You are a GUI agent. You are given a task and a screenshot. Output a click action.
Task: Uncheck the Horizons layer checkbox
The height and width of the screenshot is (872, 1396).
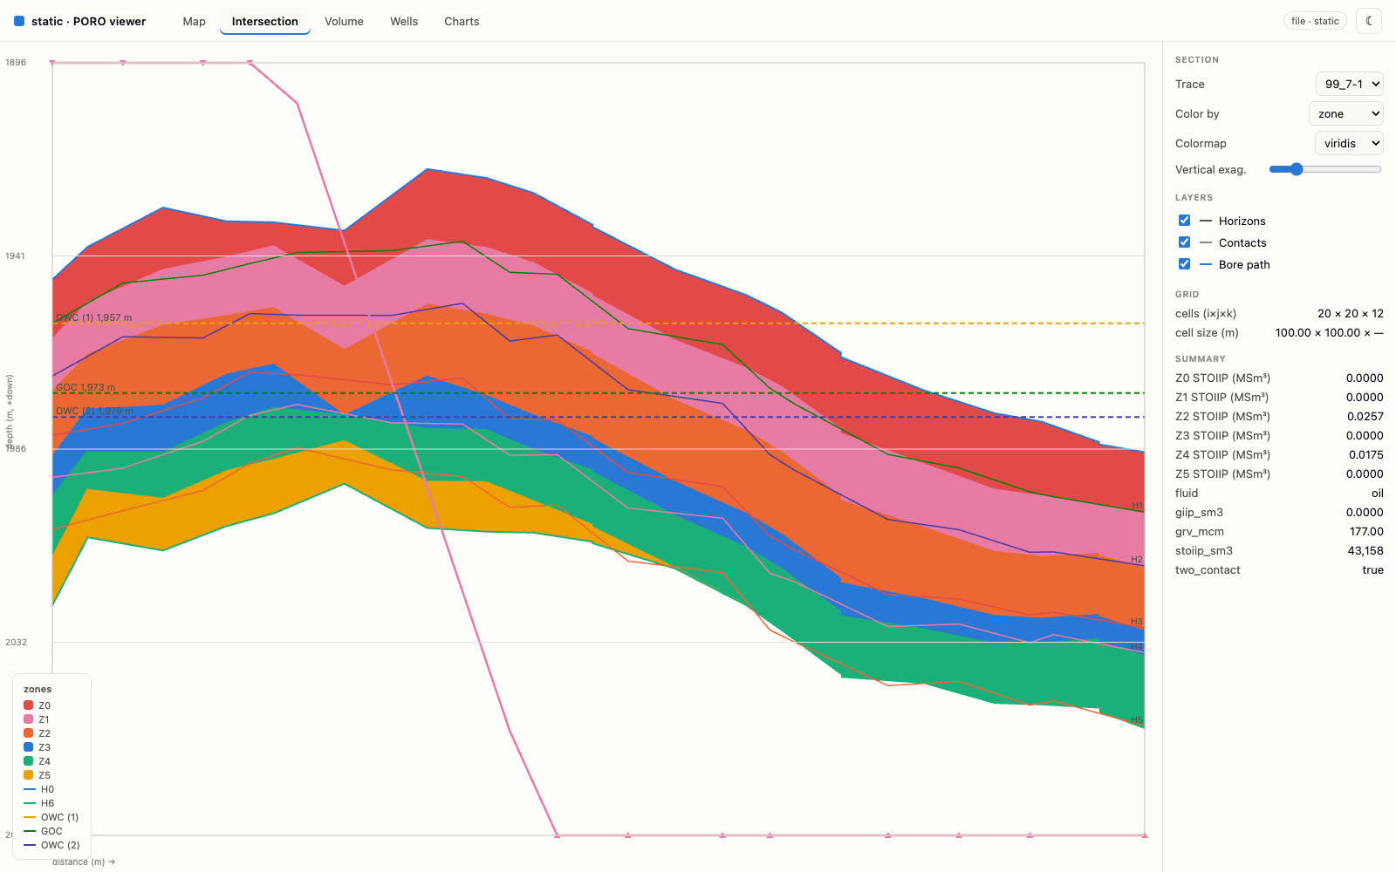1184,221
